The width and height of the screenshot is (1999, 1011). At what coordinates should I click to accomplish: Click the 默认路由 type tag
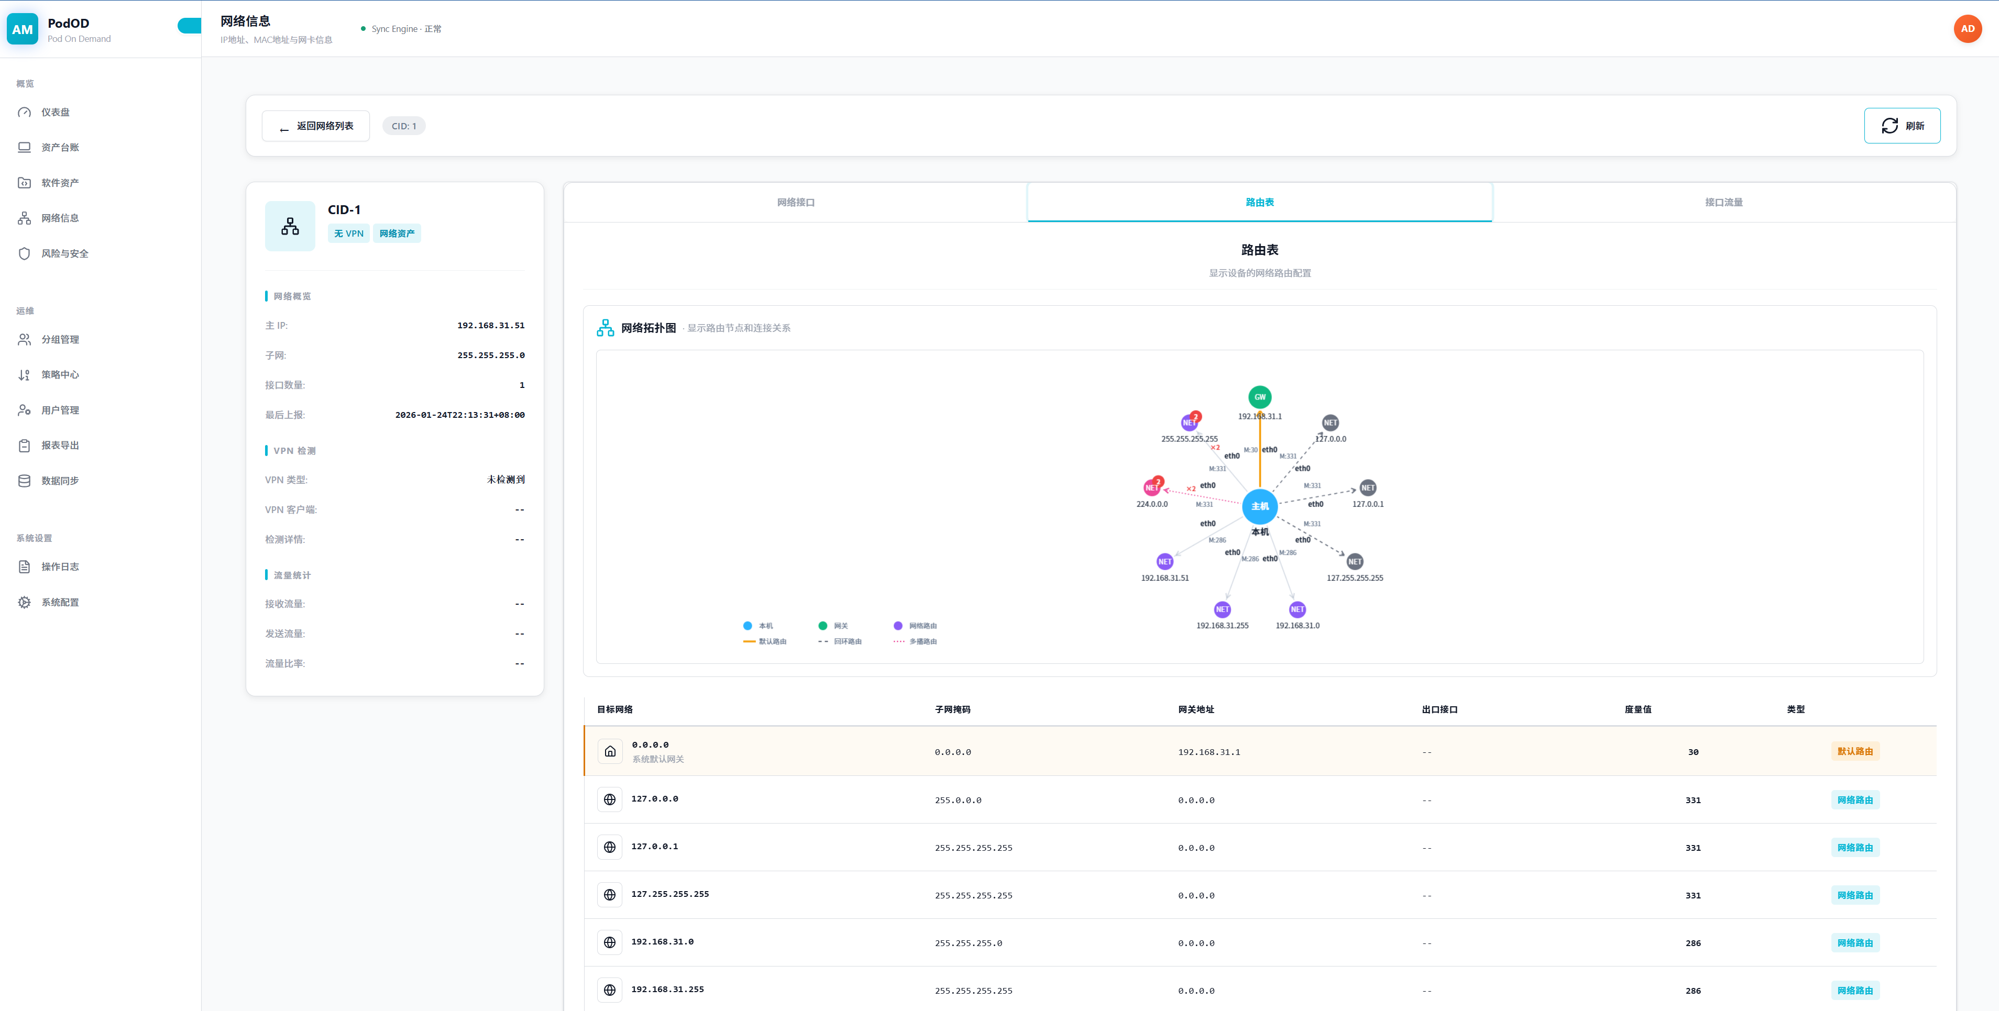coord(1854,751)
